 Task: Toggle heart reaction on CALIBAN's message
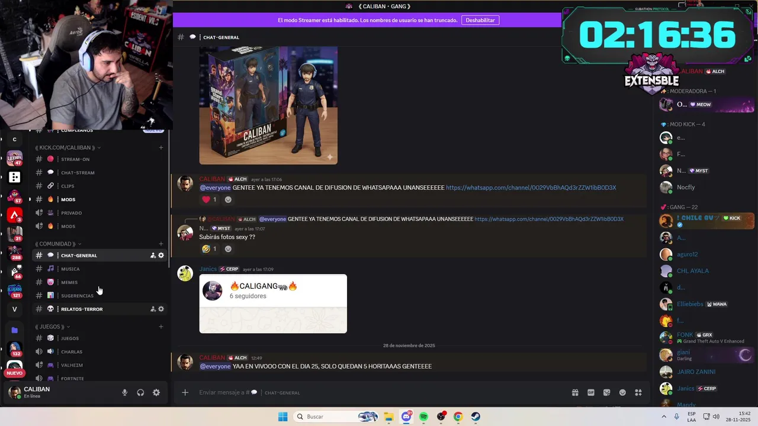pos(209,199)
